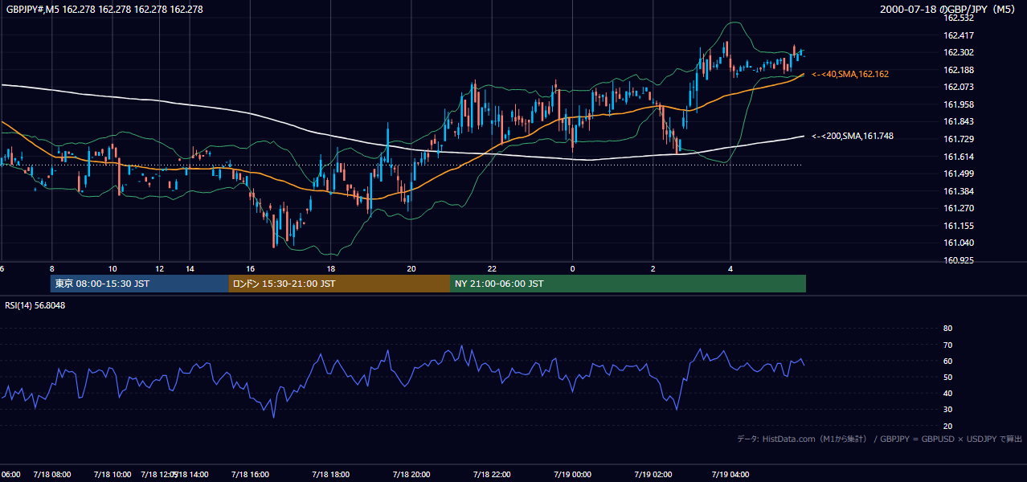1027x482 pixels.
Task: Click RSI axis level 30
Action: point(947,410)
